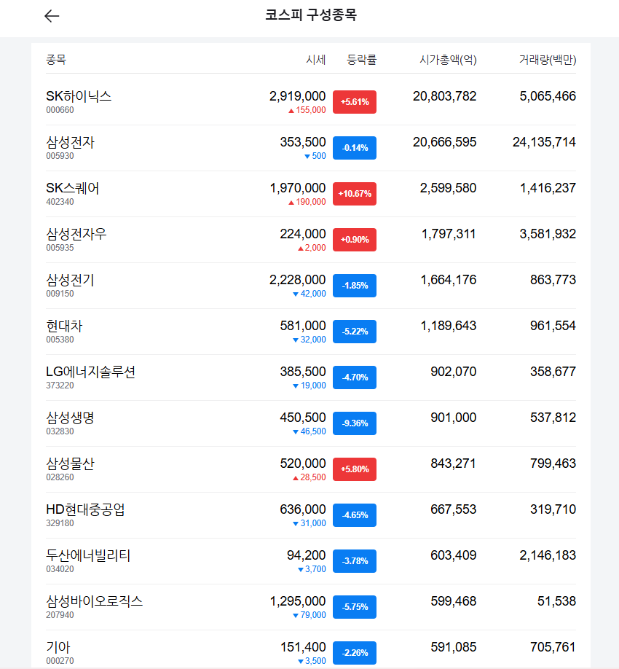Click the +5.61% badge for SK하이닉스
Viewport: 619px width, 669px height.
click(355, 102)
